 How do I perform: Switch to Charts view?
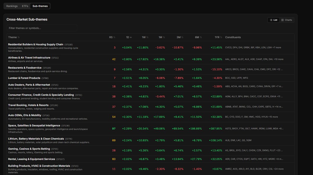pyautogui.click(x=286, y=20)
